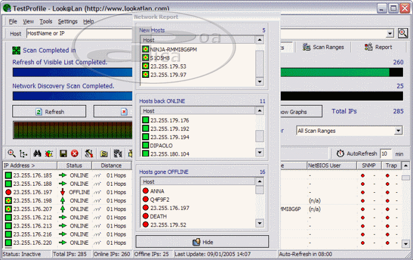This screenshot has height=260, width=413.
Task: Click the Show Graphs button
Action: (x=299, y=111)
